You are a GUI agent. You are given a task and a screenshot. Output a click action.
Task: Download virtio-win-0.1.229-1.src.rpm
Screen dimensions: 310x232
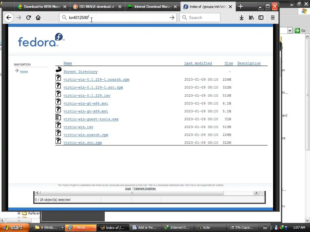click(x=93, y=87)
